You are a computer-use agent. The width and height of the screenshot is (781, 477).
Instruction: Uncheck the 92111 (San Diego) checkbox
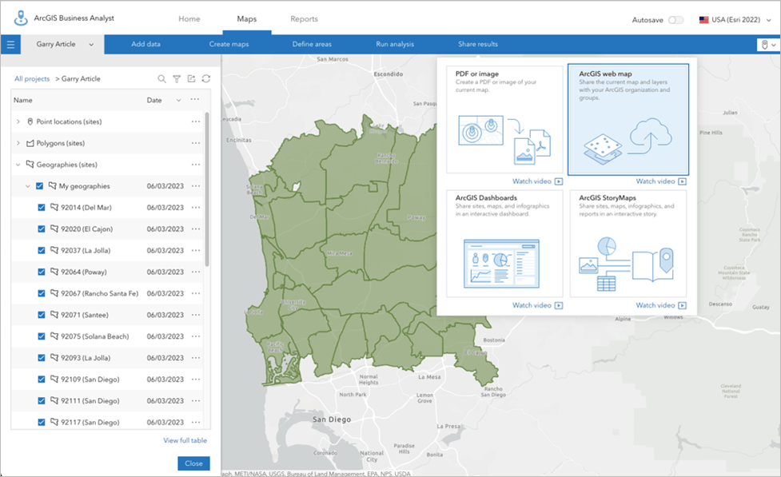pos(42,401)
